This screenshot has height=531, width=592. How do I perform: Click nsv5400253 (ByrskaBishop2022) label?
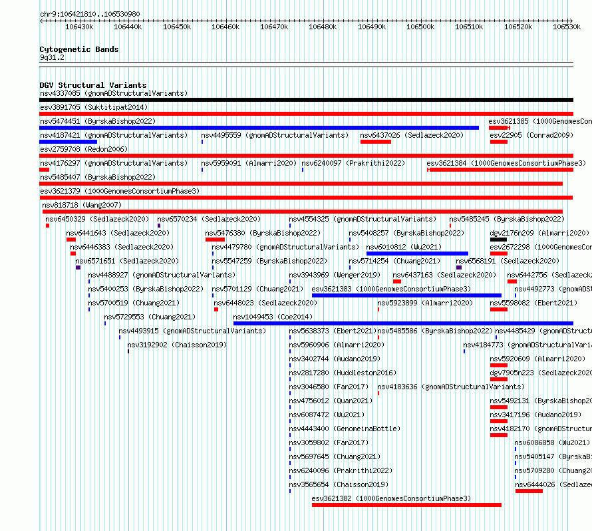pyautogui.click(x=146, y=289)
